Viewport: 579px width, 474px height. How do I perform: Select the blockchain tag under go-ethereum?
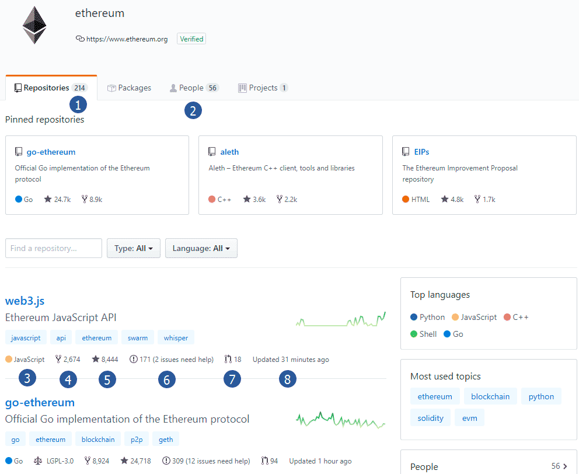tap(98, 440)
